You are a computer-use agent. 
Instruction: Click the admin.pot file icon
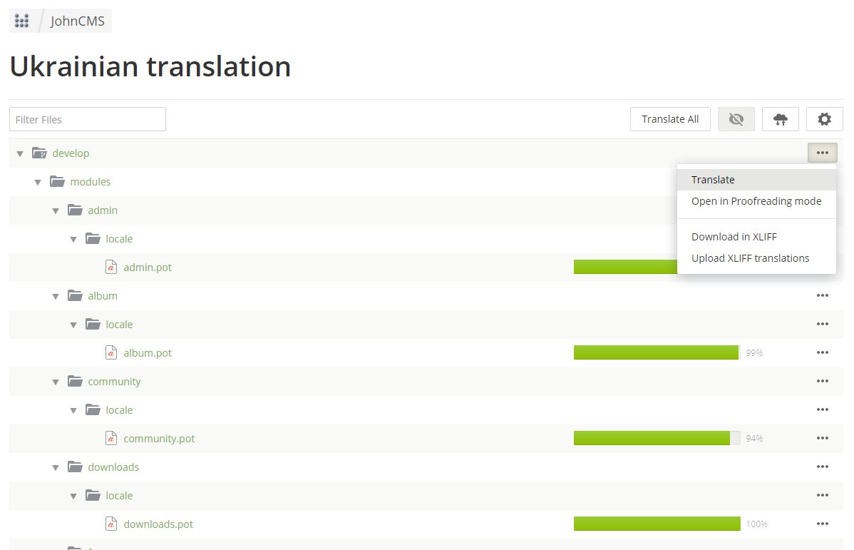tap(110, 268)
